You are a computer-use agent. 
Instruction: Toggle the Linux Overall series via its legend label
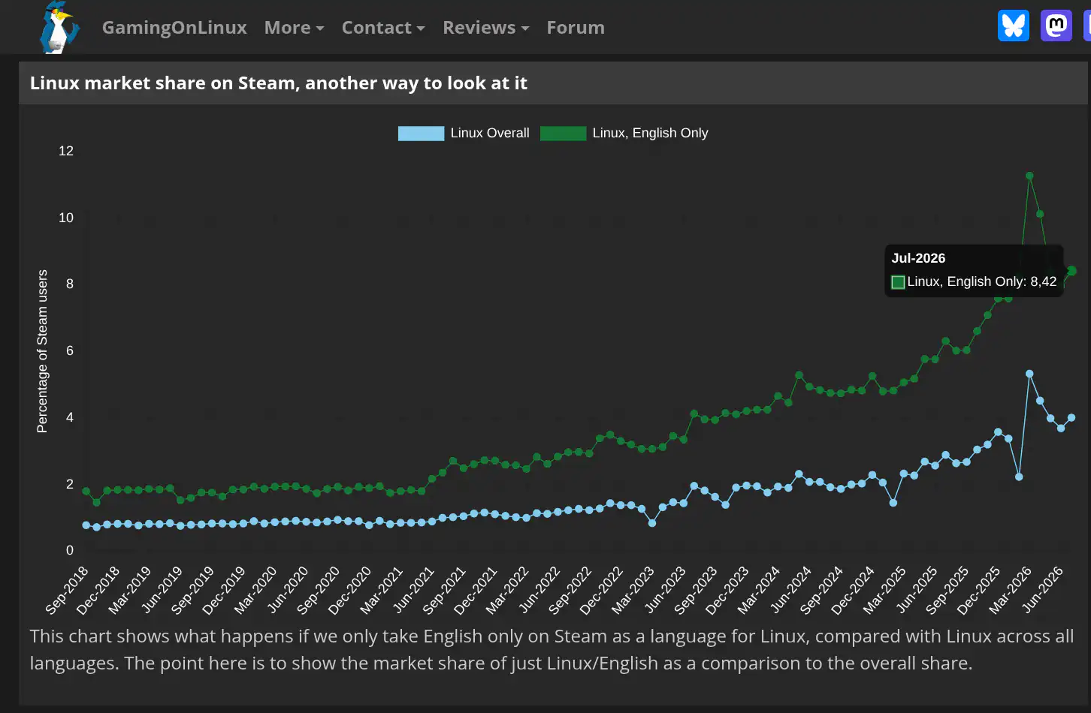click(490, 133)
